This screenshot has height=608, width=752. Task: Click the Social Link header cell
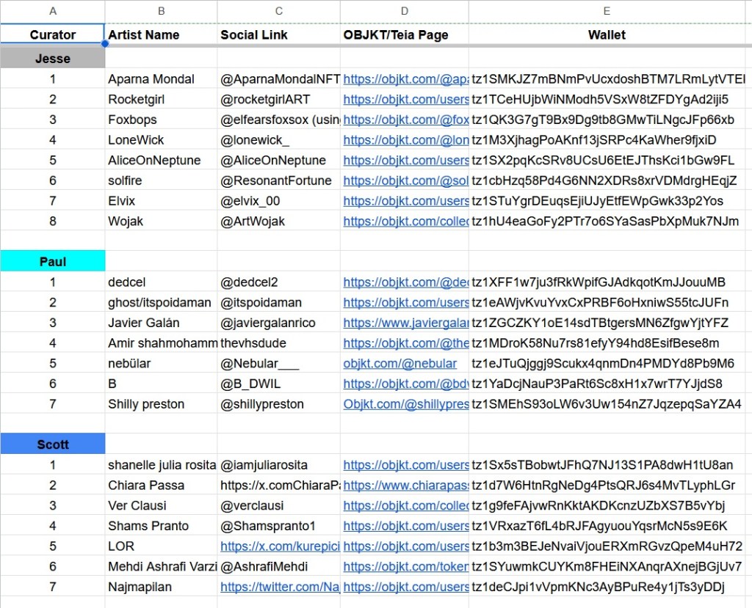(278, 34)
